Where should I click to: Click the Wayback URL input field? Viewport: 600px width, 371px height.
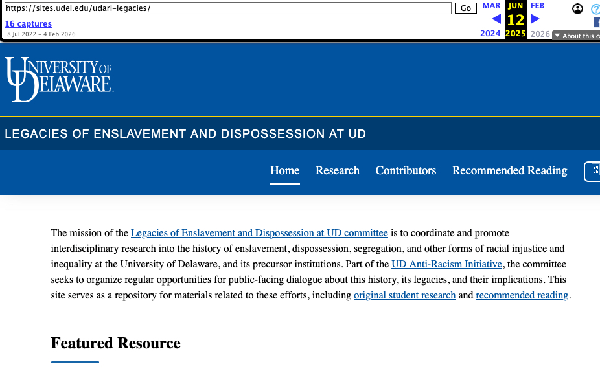tap(227, 8)
